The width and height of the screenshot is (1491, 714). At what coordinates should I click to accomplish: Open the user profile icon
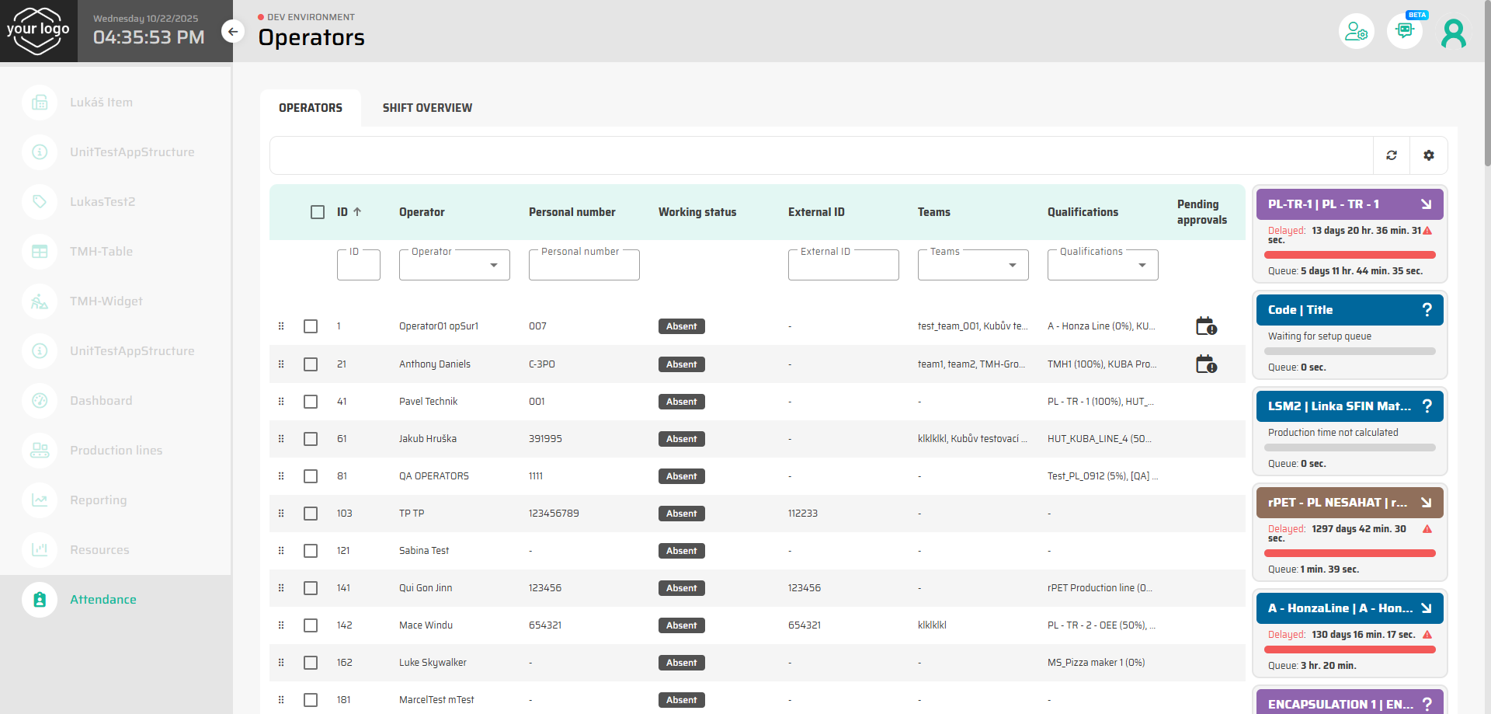(x=1453, y=33)
